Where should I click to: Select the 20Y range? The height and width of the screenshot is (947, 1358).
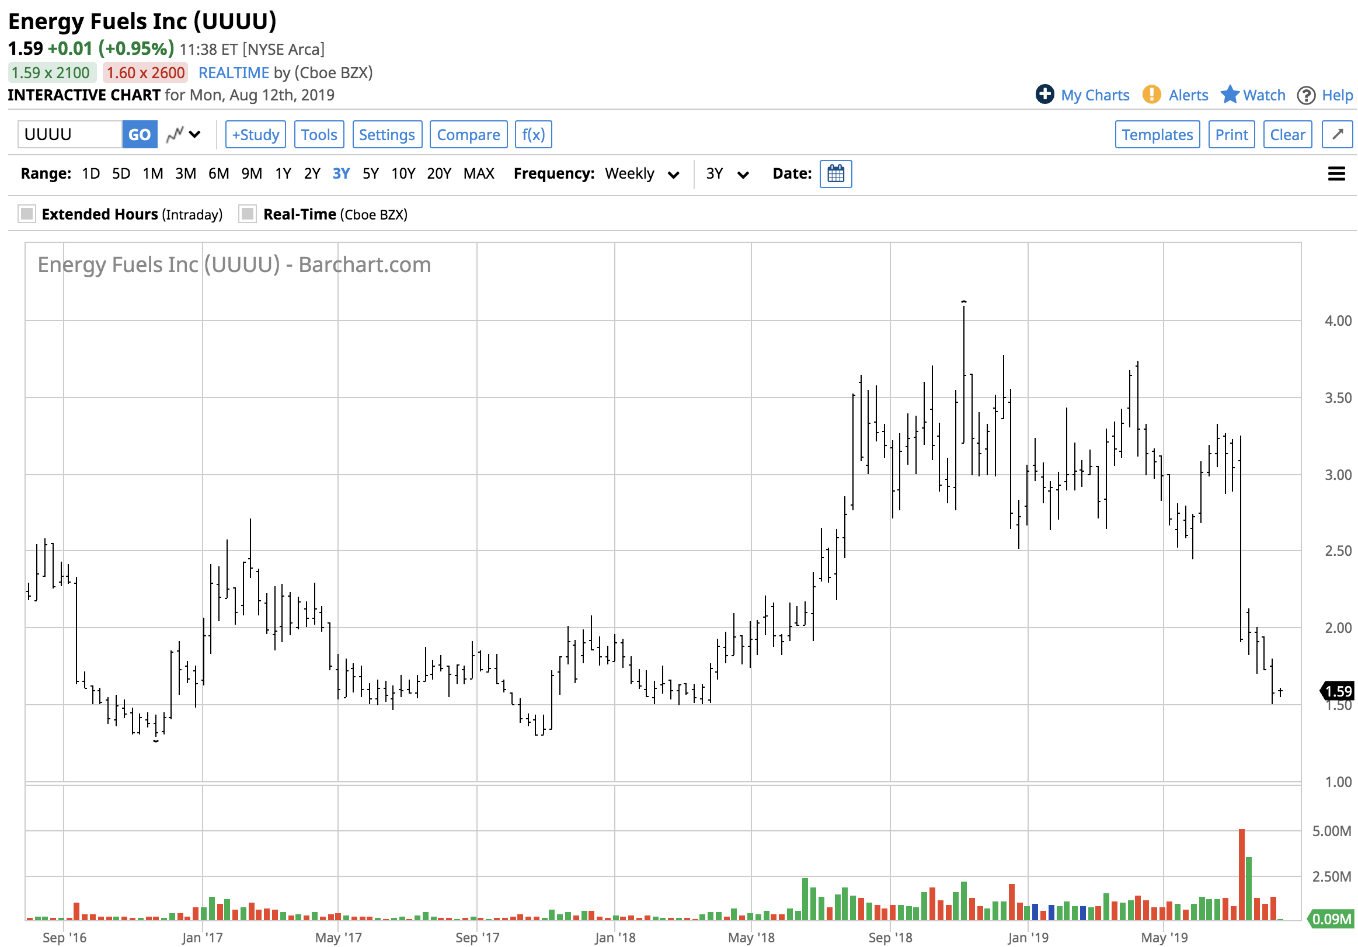point(439,174)
